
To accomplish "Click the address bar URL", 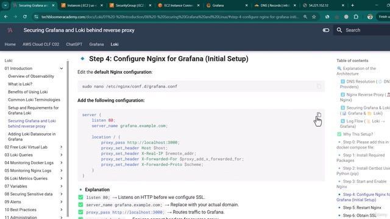I will tap(170, 16).
